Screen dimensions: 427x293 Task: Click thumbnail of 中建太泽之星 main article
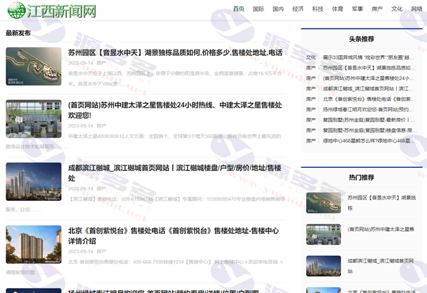pyautogui.click(x=33, y=119)
